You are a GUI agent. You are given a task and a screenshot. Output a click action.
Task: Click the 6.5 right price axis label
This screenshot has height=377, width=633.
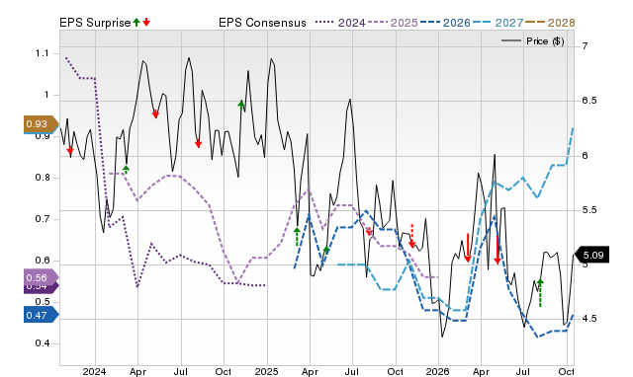(x=589, y=101)
